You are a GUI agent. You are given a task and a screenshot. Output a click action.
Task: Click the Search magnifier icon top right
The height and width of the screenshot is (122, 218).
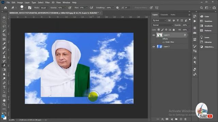tap(201, 8)
